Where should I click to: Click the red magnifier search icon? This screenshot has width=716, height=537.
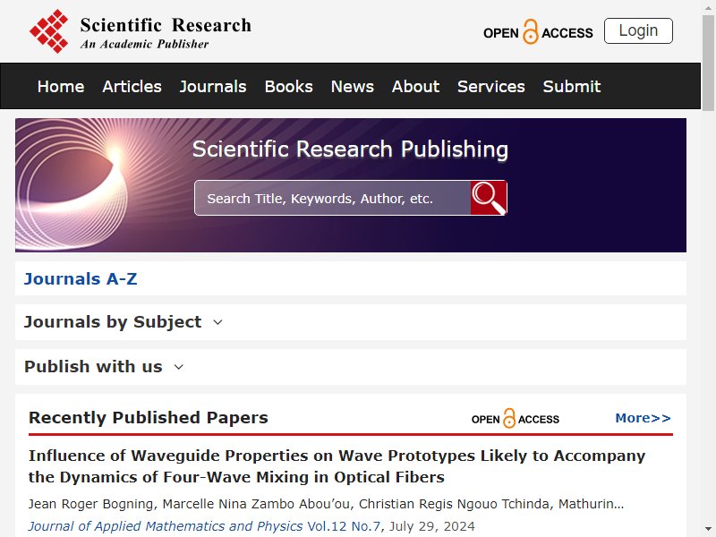click(489, 198)
